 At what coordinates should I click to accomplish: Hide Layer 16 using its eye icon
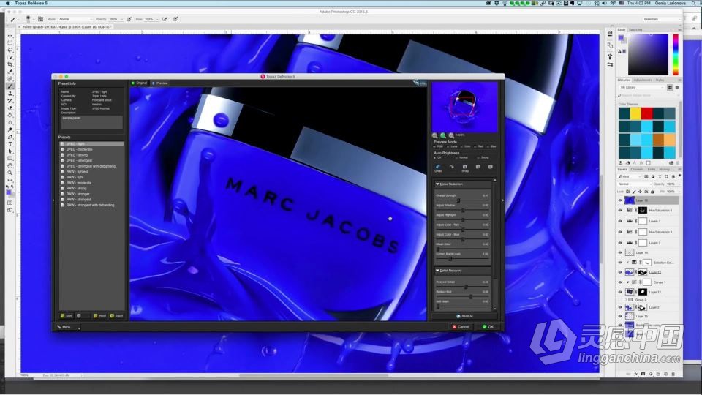coord(620,200)
